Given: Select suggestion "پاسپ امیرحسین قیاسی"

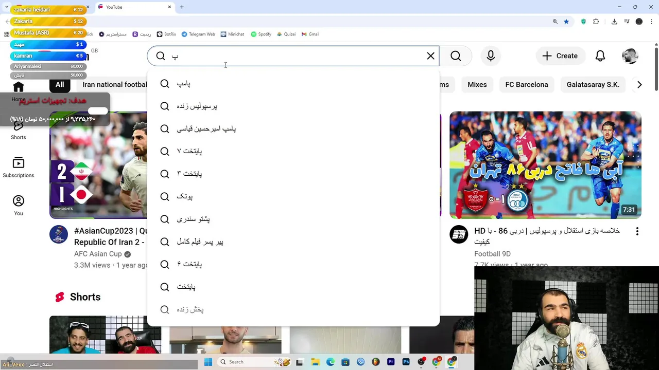Looking at the screenshot, I should tap(293, 129).
